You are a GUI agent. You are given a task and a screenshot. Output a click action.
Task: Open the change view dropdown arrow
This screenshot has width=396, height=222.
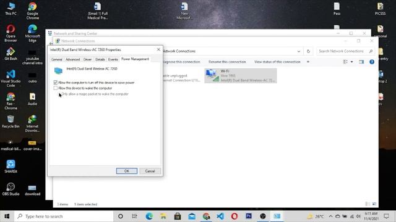(x=351, y=62)
